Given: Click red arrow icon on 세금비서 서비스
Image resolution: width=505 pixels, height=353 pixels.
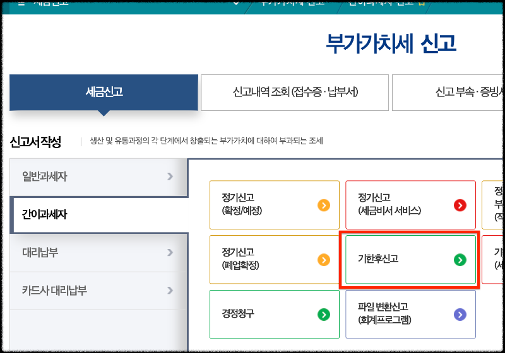Looking at the screenshot, I should click(x=460, y=205).
